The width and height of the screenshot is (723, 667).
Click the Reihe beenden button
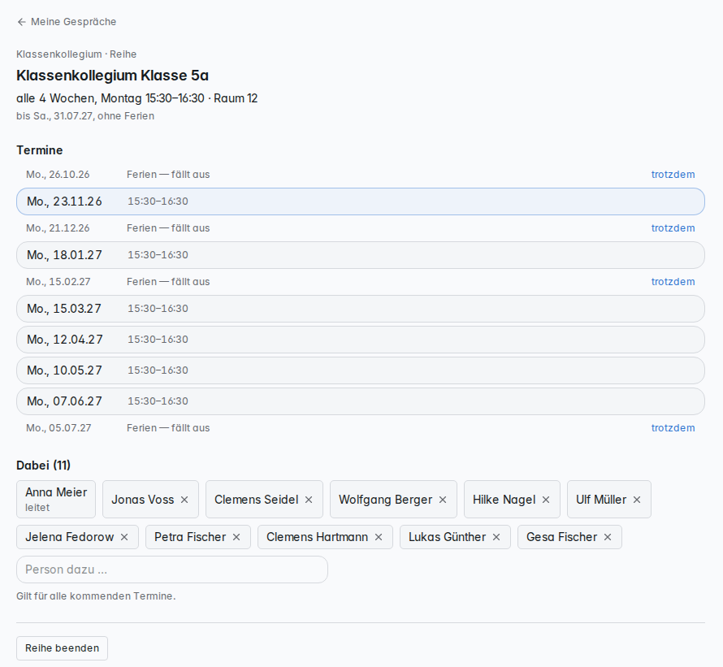63,648
